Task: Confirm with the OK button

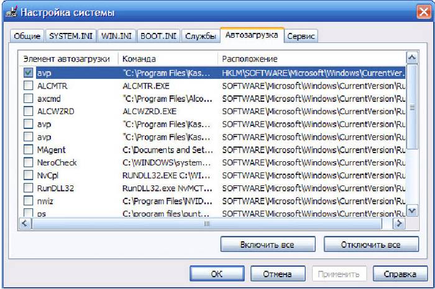Action: 216,273
